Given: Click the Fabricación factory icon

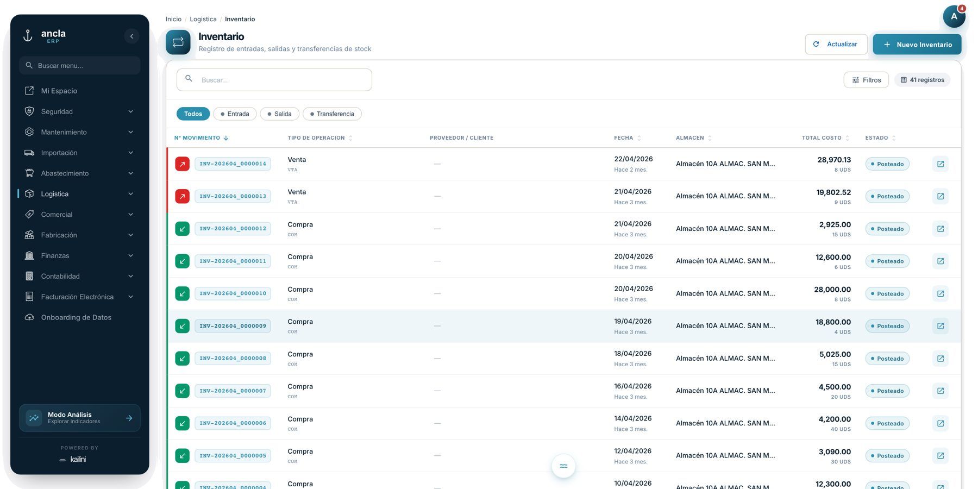Looking at the screenshot, I should pos(29,235).
